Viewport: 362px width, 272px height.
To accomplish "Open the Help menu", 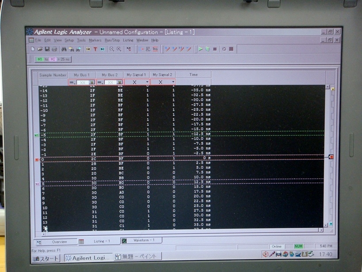I will point(155,40).
